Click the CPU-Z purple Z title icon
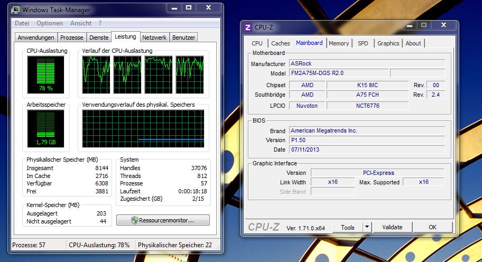This screenshot has width=482, height=262. 248,27
